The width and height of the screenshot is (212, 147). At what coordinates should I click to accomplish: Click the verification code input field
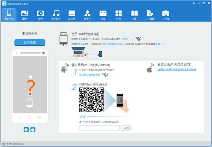[x=99, y=128]
